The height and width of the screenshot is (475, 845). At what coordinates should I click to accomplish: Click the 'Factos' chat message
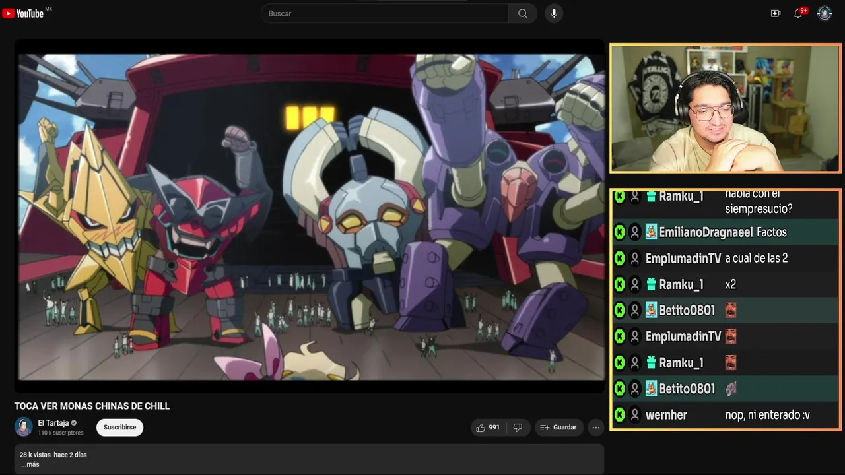772,232
